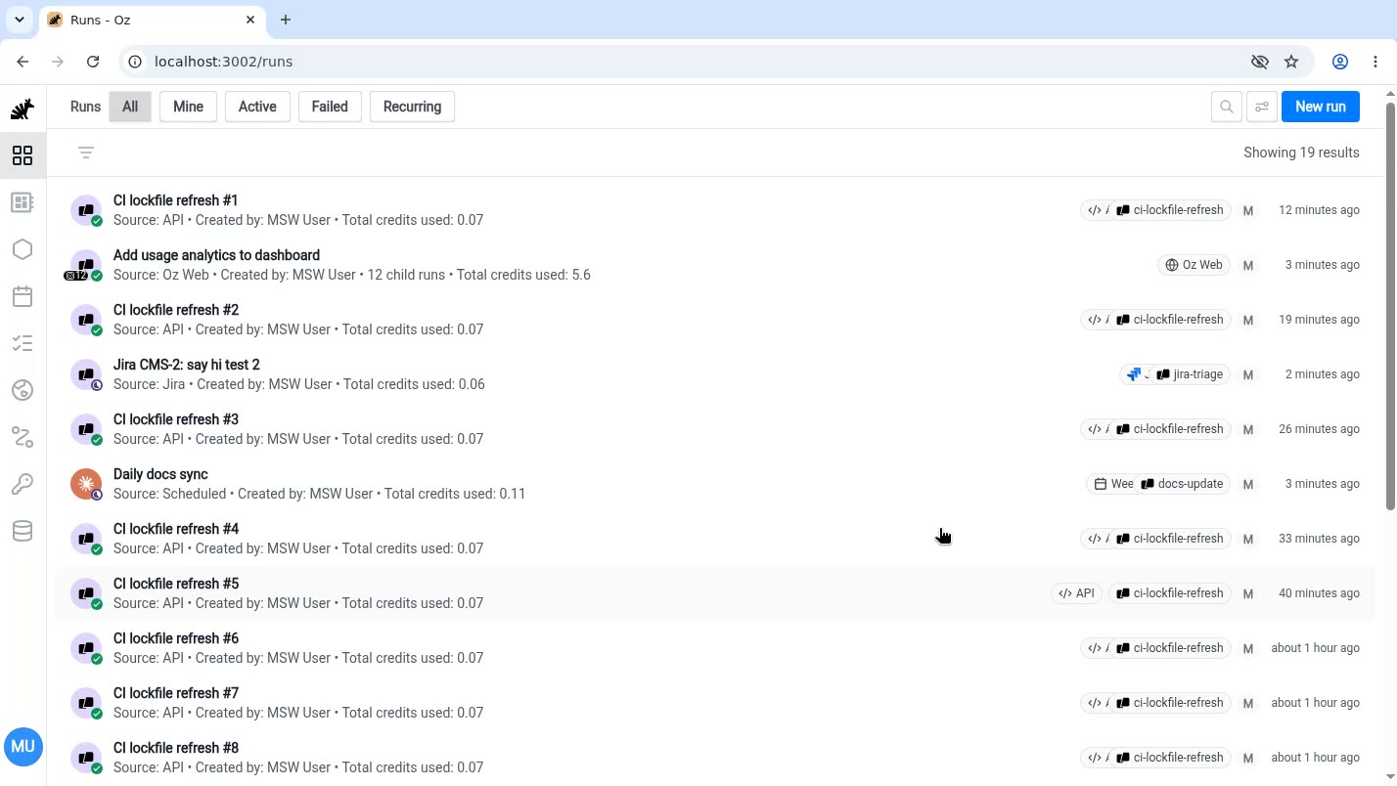Click the Showing 19 results text
The width and height of the screenshot is (1397, 786).
(1301, 153)
